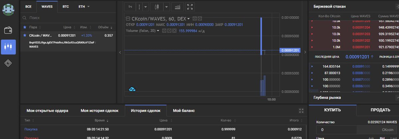Switch to the ПРОДАТЬ order tab

point(380,110)
